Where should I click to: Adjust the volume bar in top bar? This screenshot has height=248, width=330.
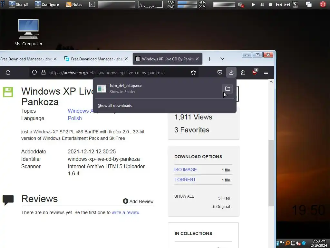[x=224, y=5]
